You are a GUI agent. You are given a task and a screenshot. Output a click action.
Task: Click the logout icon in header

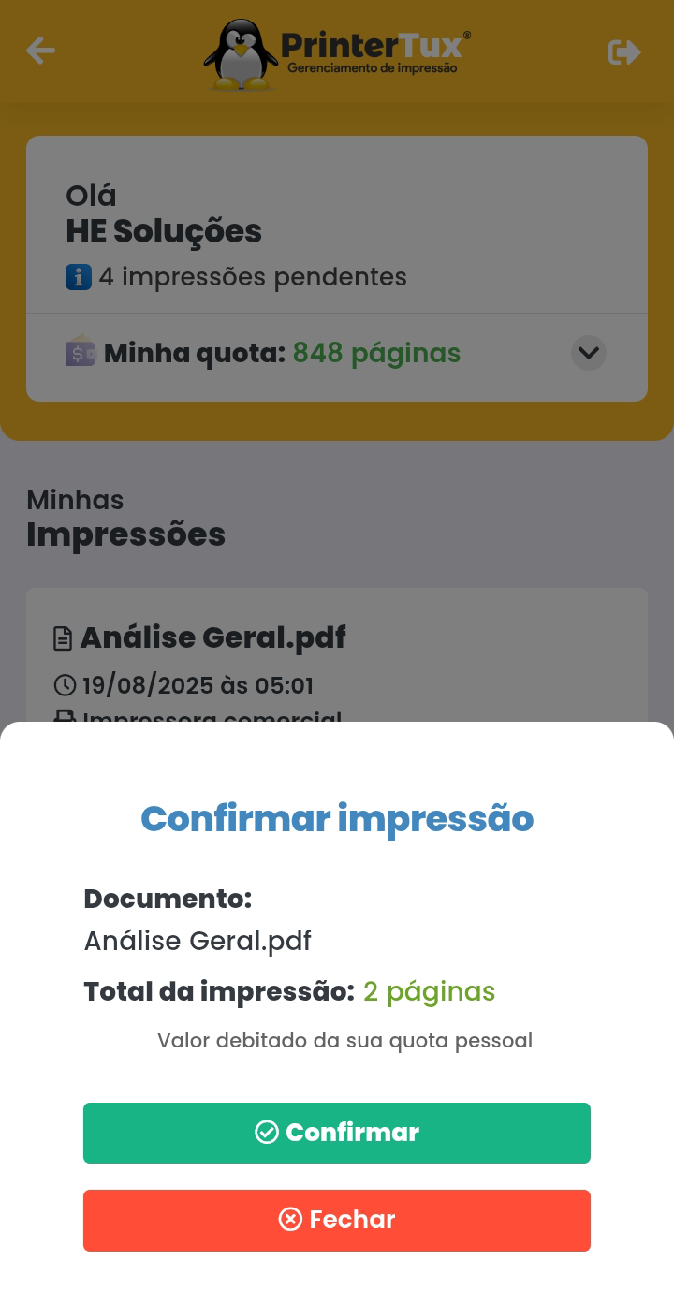(x=624, y=51)
